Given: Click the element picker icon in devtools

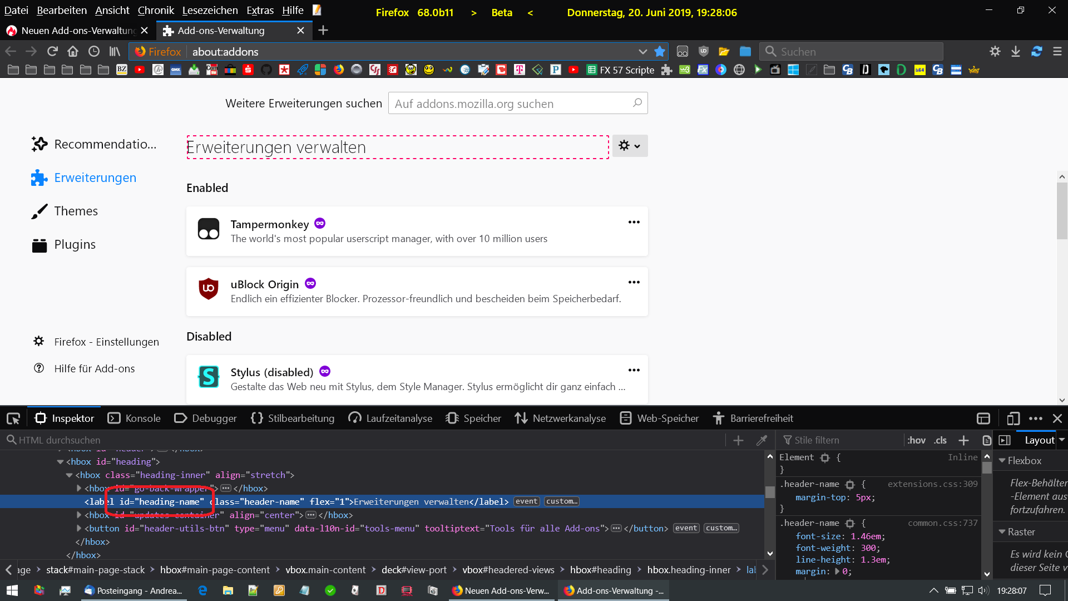Looking at the screenshot, I should [13, 418].
